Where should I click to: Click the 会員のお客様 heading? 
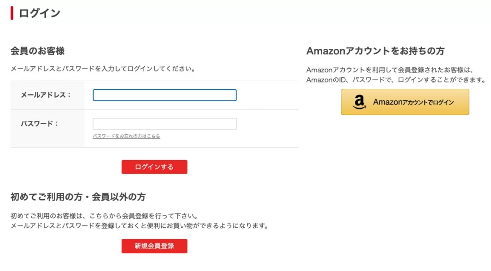point(37,51)
